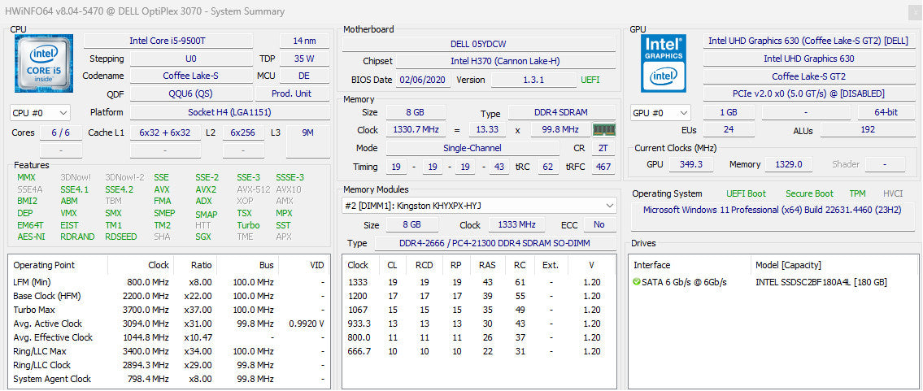Image resolution: width=923 pixels, height=391 pixels.
Task: Select the 1333 memory timing row
Action: tap(479, 282)
